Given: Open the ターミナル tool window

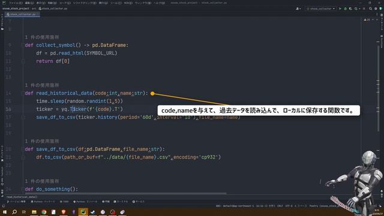Looking at the screenshot, I should tap(121, 202).
